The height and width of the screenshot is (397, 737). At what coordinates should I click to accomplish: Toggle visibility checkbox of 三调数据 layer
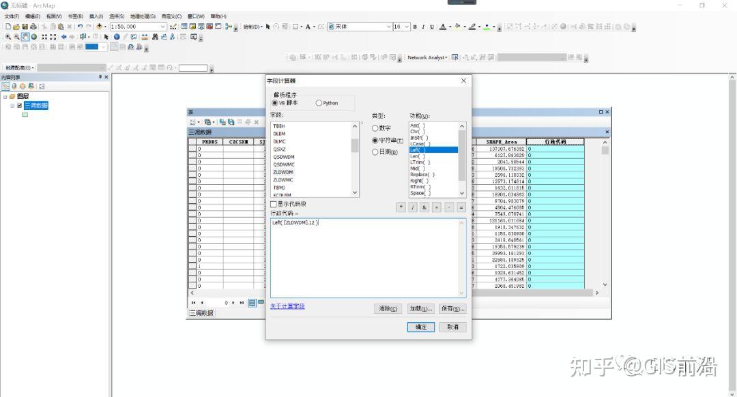tap(19, 106)
